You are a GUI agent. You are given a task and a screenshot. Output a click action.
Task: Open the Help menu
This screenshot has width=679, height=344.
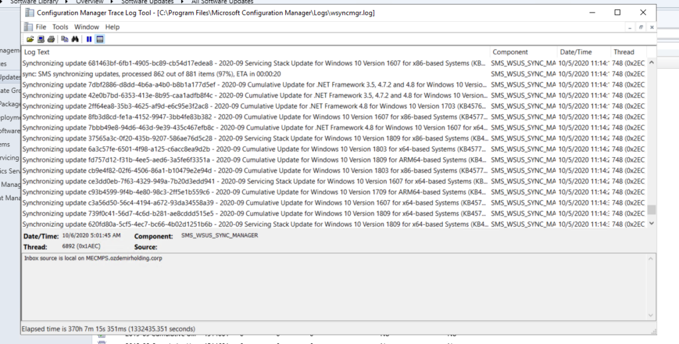(x=112, y=27)
